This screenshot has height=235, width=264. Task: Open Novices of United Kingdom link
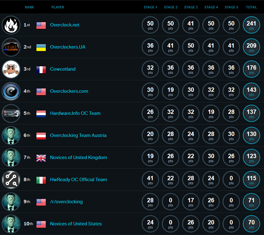coord(78,157)
